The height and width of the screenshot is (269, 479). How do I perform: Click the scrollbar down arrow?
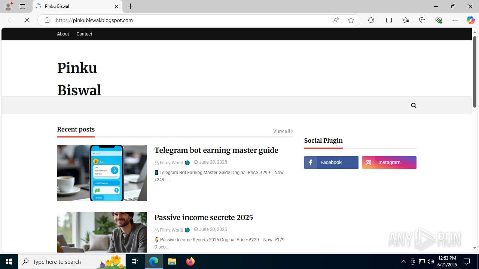[475, 248]
